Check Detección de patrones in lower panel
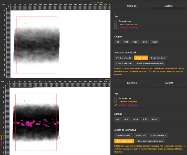Screen dimensions: 187x155 [x=116, y=102]
